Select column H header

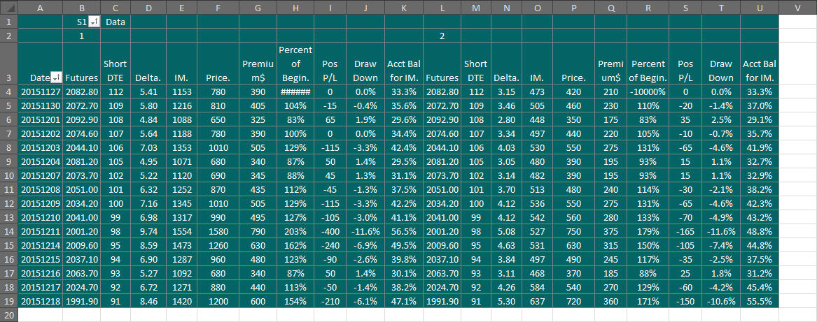(295, 7)
